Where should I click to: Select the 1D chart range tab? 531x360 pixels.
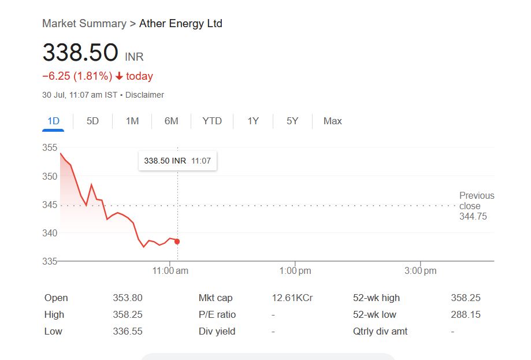pos(53,121)
